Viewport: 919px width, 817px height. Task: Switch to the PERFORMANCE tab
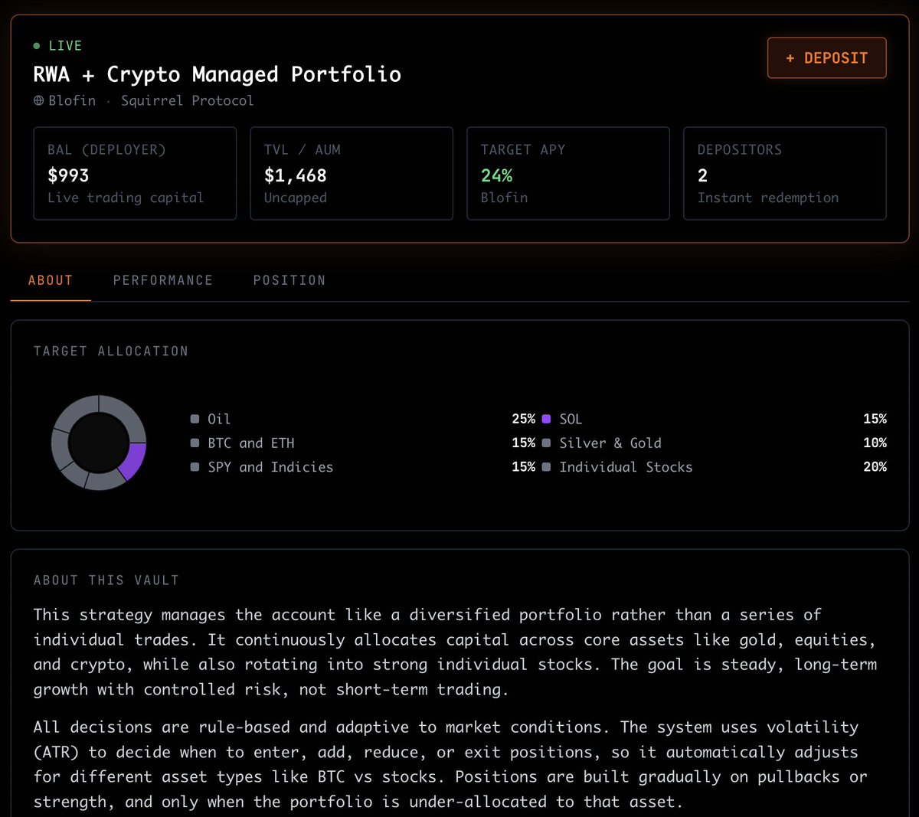click(163, 280)
